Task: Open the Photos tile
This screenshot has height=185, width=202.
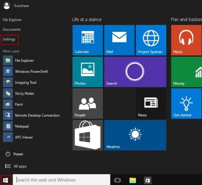Action: click(88, 72)
